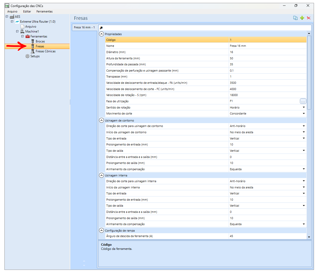Click the search key icon in filter bar

tap(101, 28)
